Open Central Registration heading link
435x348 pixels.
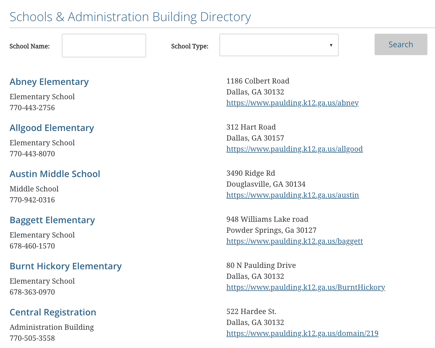tap(53, 312)
